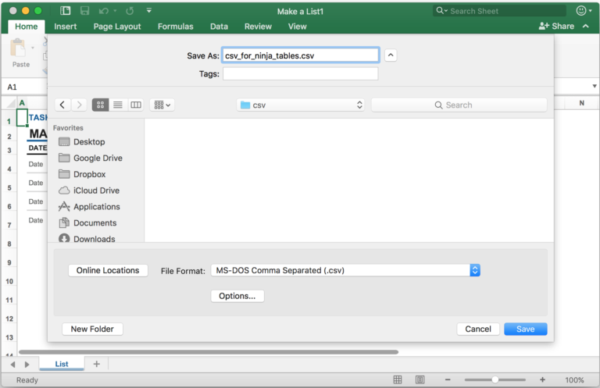Open the Insert ribbon tab
This screenshot has height=388, width=600.
(x=66, y=27)
